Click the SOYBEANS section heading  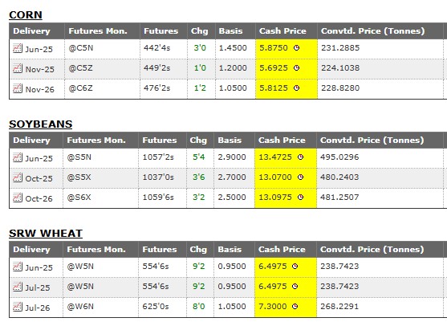[40, 124]
